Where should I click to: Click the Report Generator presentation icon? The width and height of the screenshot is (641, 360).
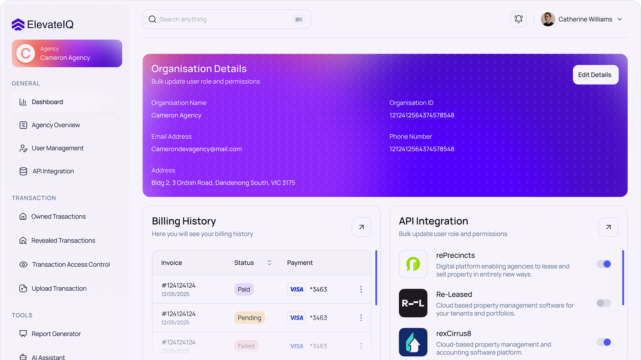coord(23,334)
